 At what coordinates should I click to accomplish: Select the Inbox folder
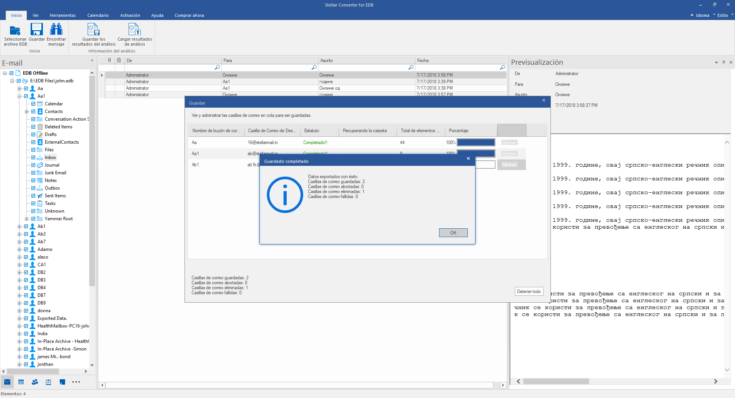pos(51,157)
